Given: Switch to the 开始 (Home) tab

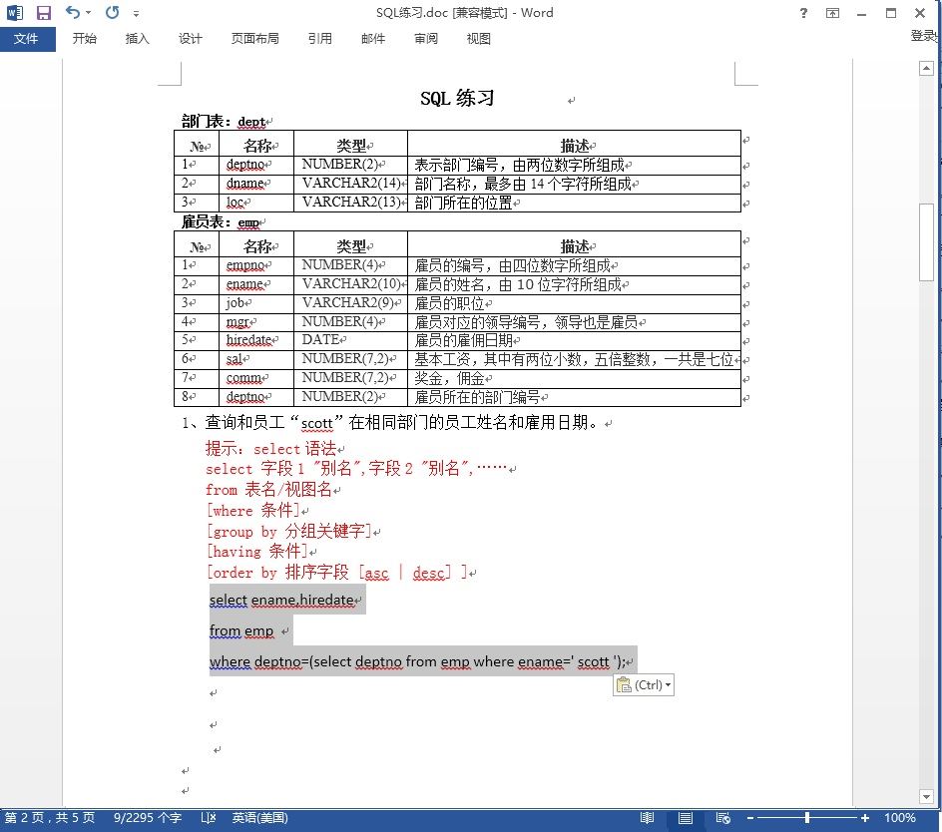Looking at the screenshot, I should (85, 39).
